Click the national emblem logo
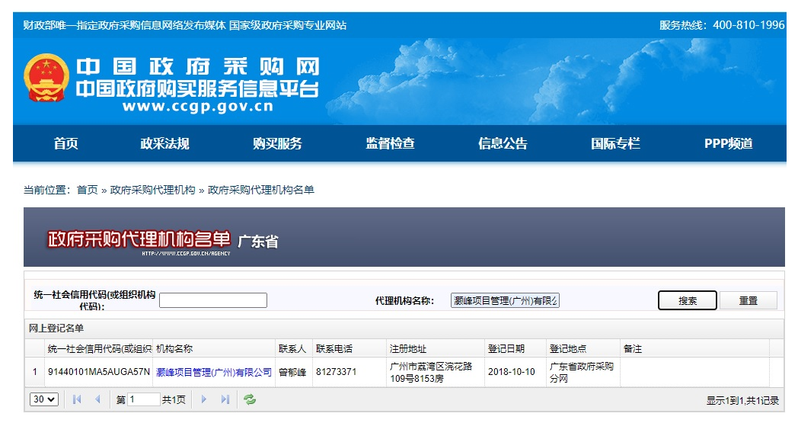The image size is (798, 423). 46,79
